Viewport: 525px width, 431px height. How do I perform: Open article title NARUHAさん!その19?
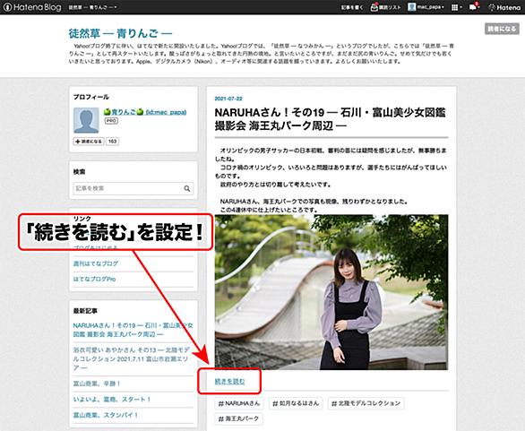pyautogui.click(x=330, y=119)
